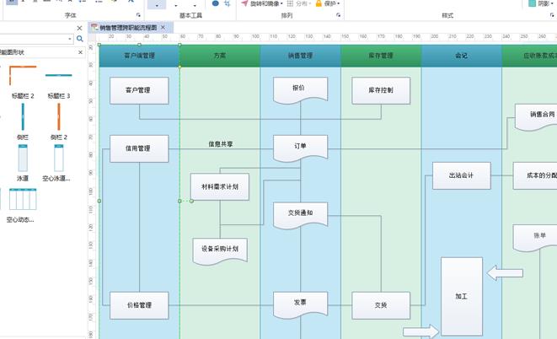Click the 交货 process box
This screenshot has height=339, width=557.
(381, 305)
